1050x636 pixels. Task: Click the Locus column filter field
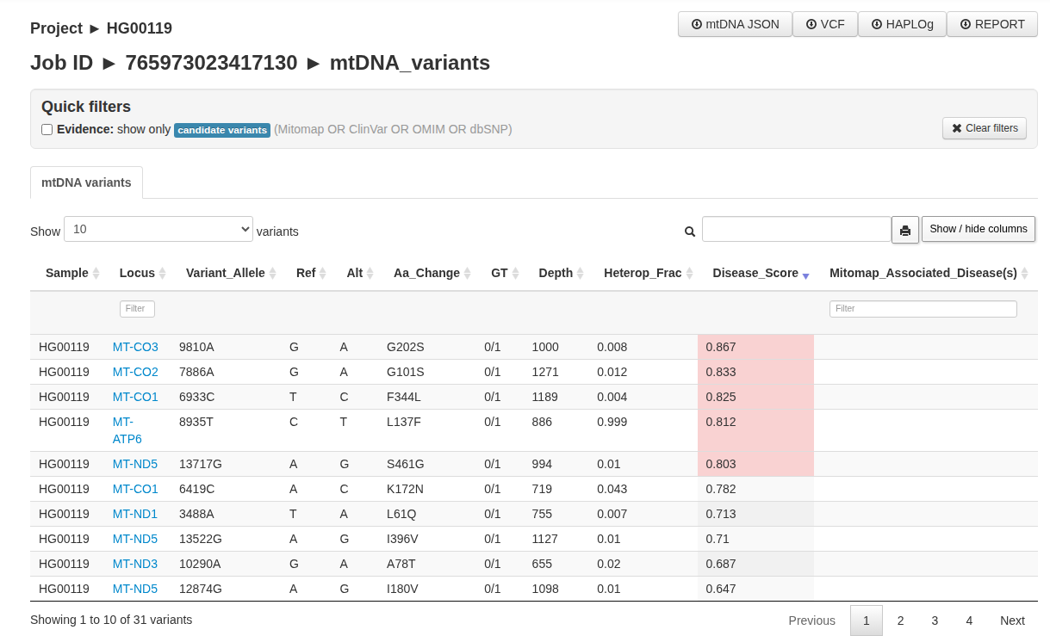click(x=137, y=308)
